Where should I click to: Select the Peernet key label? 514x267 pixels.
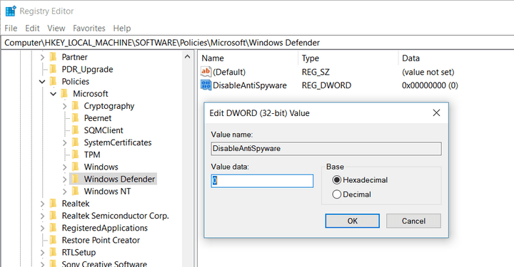pos(98,118)
